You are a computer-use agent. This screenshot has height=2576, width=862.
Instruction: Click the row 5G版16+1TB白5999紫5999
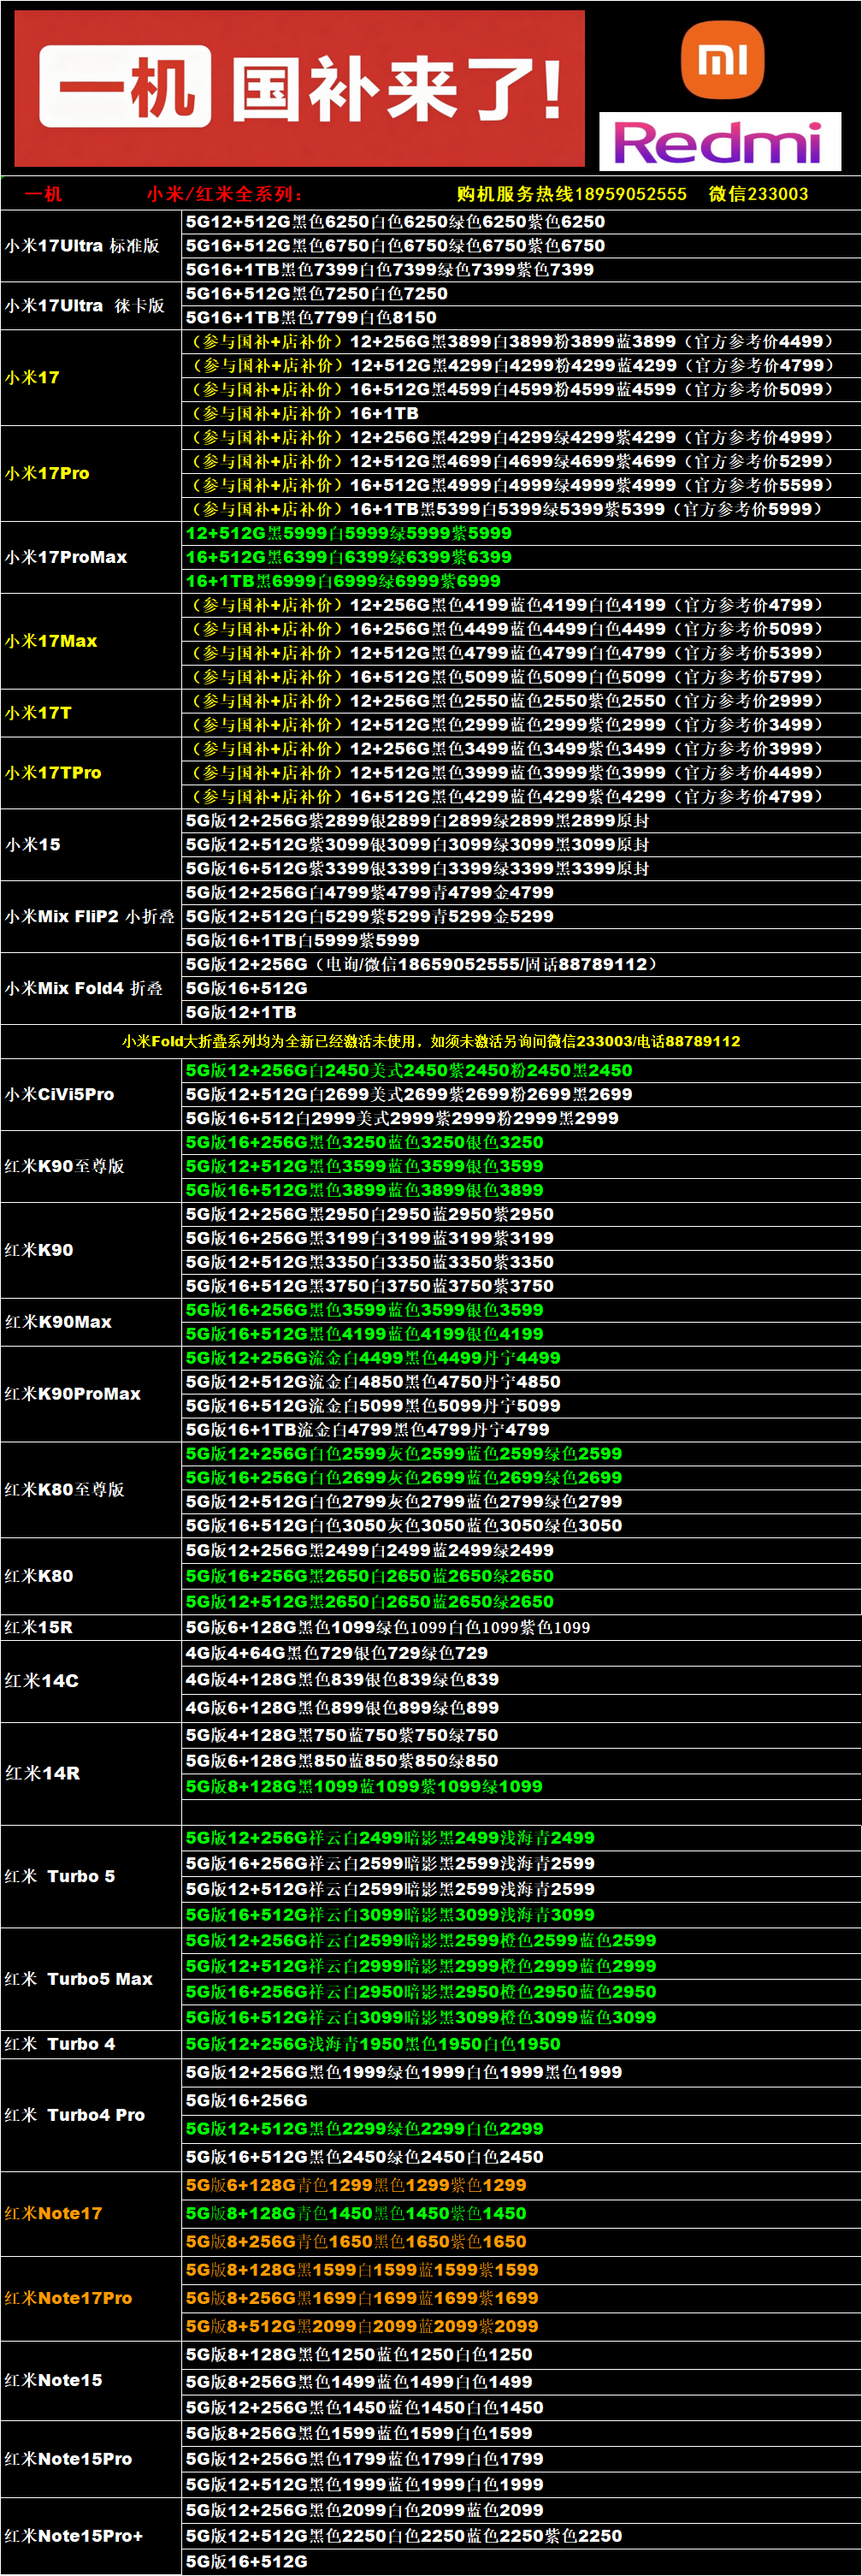click(521, 942)
